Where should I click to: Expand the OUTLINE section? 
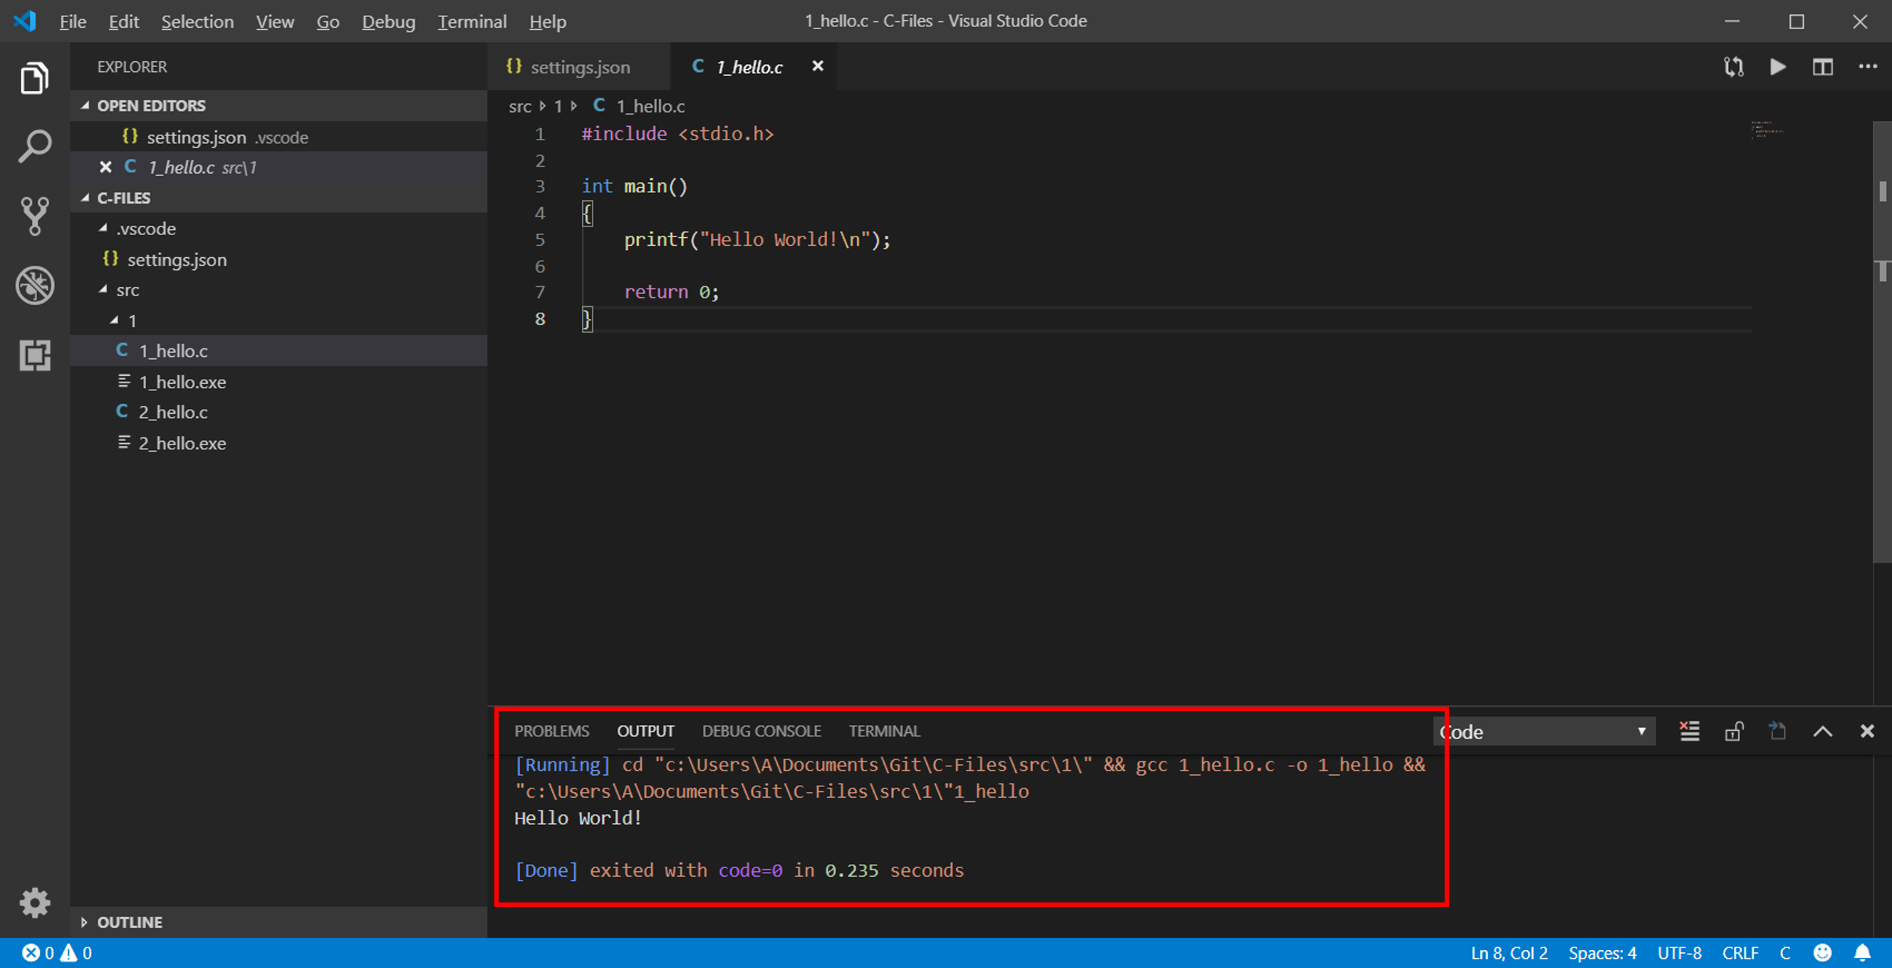click(129, 922)
